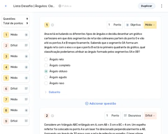The image size is (168, 134).
Task: Jump to question 2 Difícil in sidebar
Action: pyautogui.click(x=15, y=45)
